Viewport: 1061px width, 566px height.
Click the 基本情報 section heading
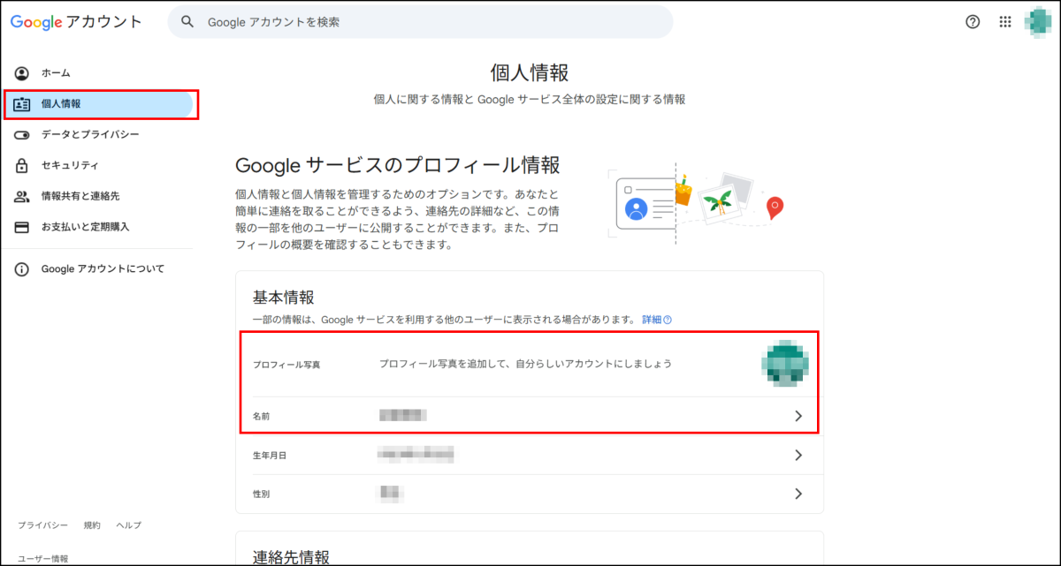pyautogui.click(x=284, y=297)
